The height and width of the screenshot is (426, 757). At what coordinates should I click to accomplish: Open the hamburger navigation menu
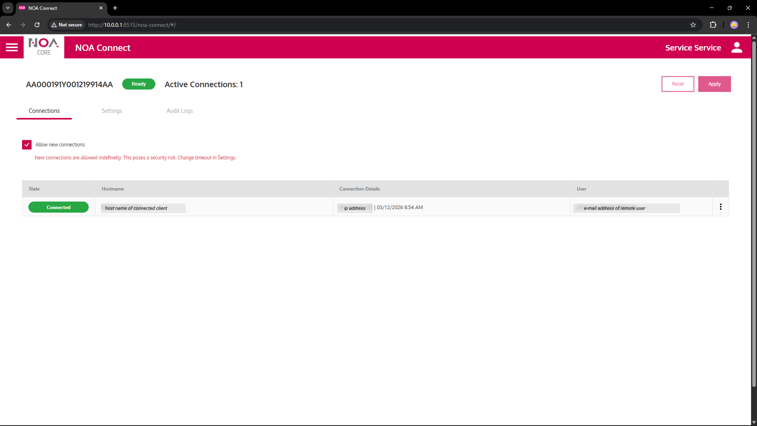tap(12, 47)
